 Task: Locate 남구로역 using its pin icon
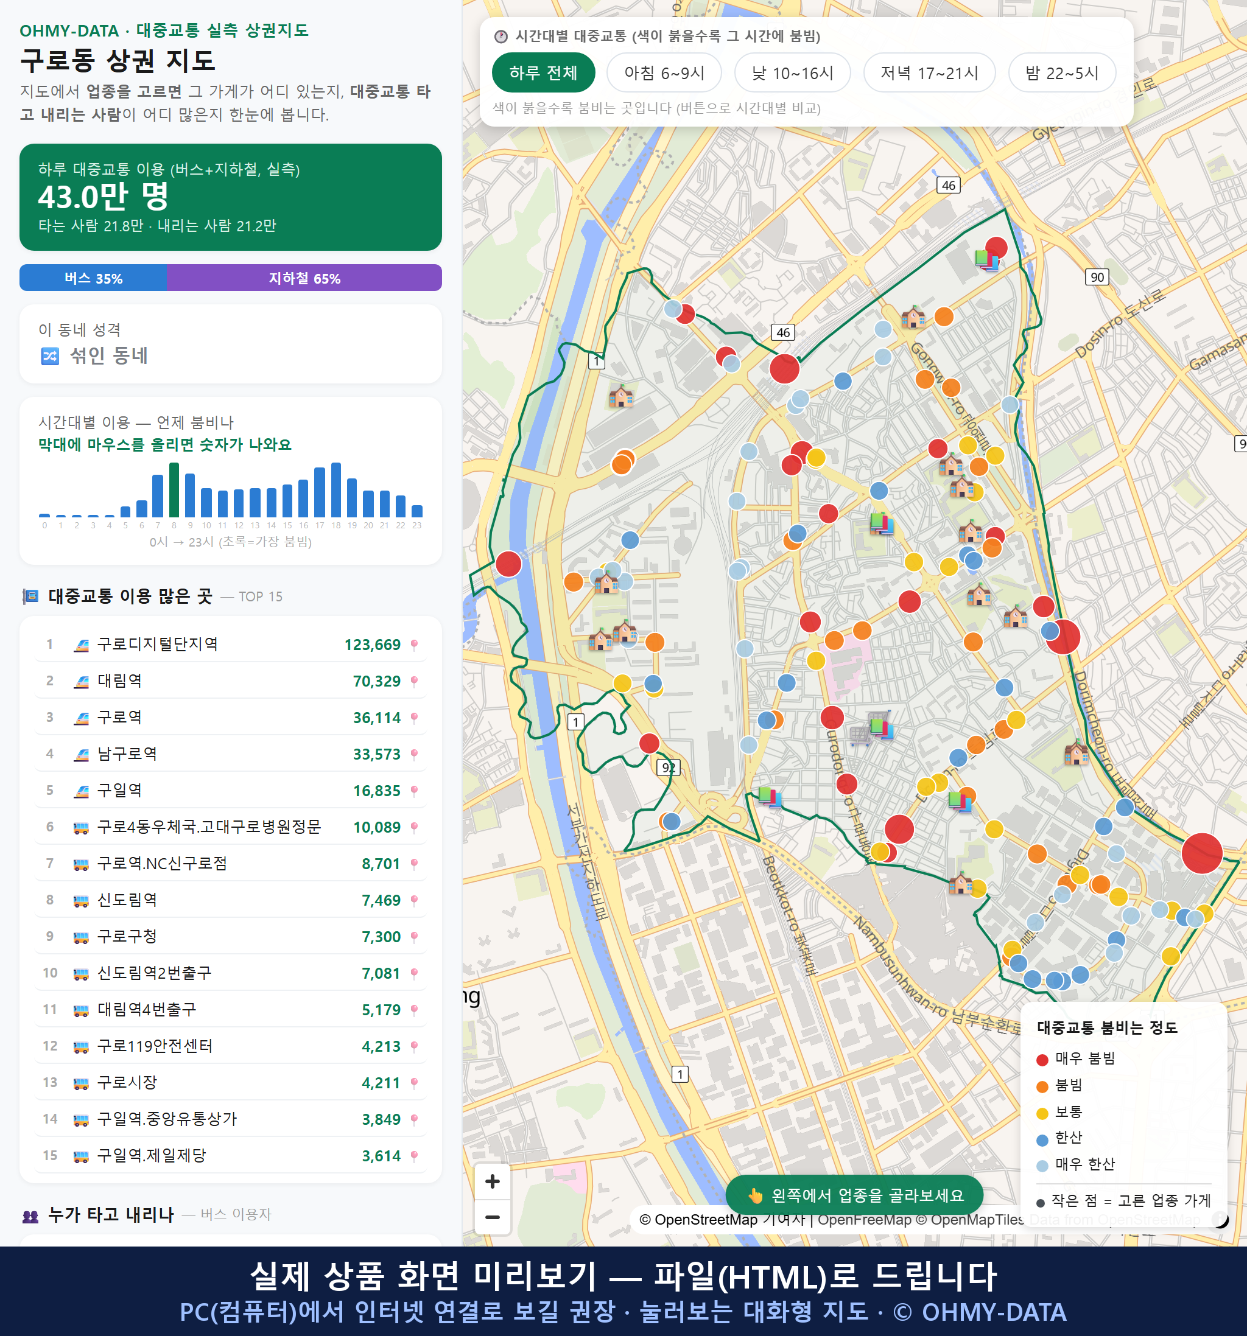414,754
